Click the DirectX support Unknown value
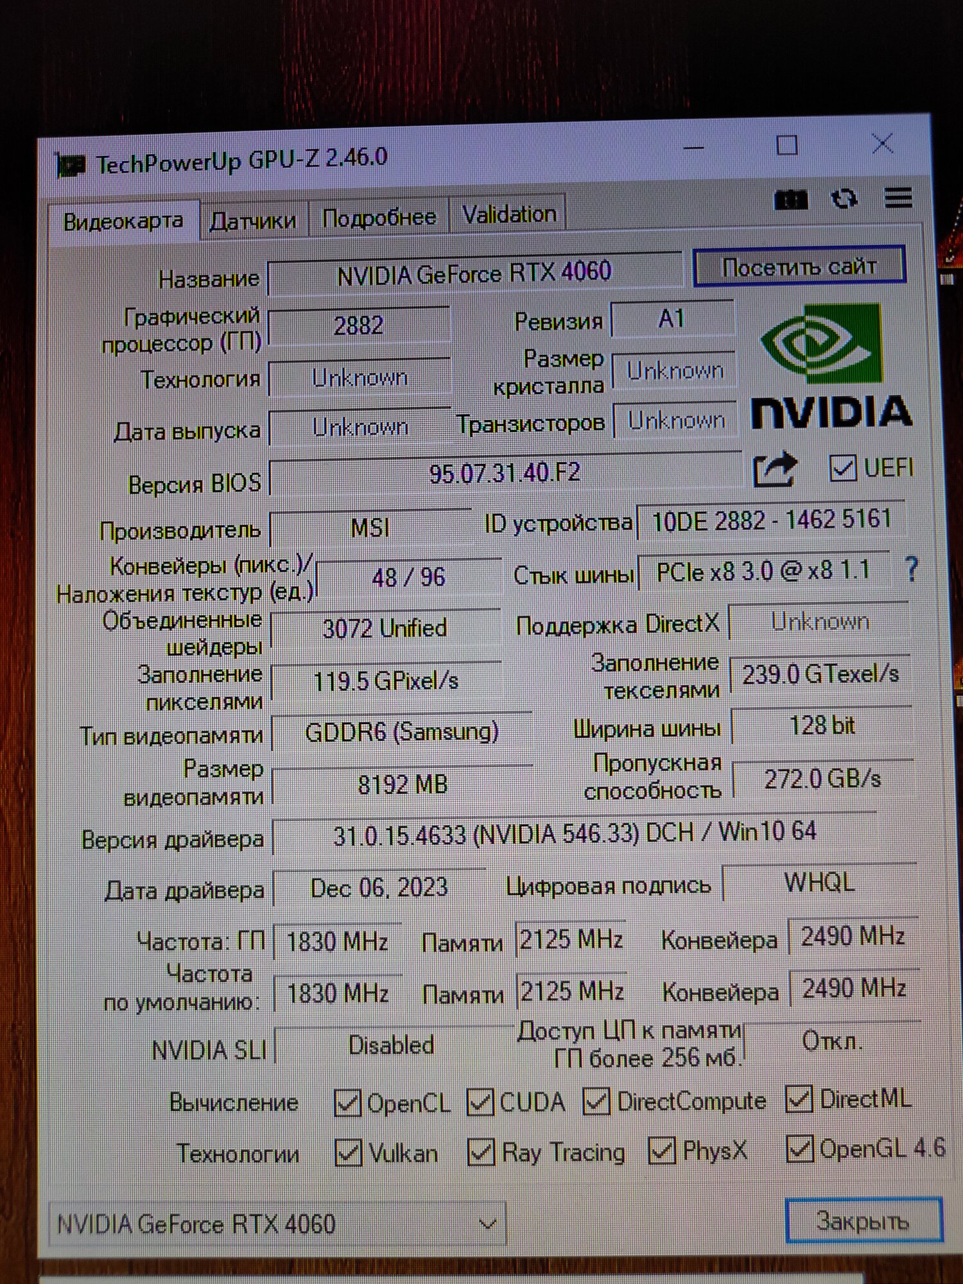The height and width of the screenshot is (1284, 963). tap(820, 621)
